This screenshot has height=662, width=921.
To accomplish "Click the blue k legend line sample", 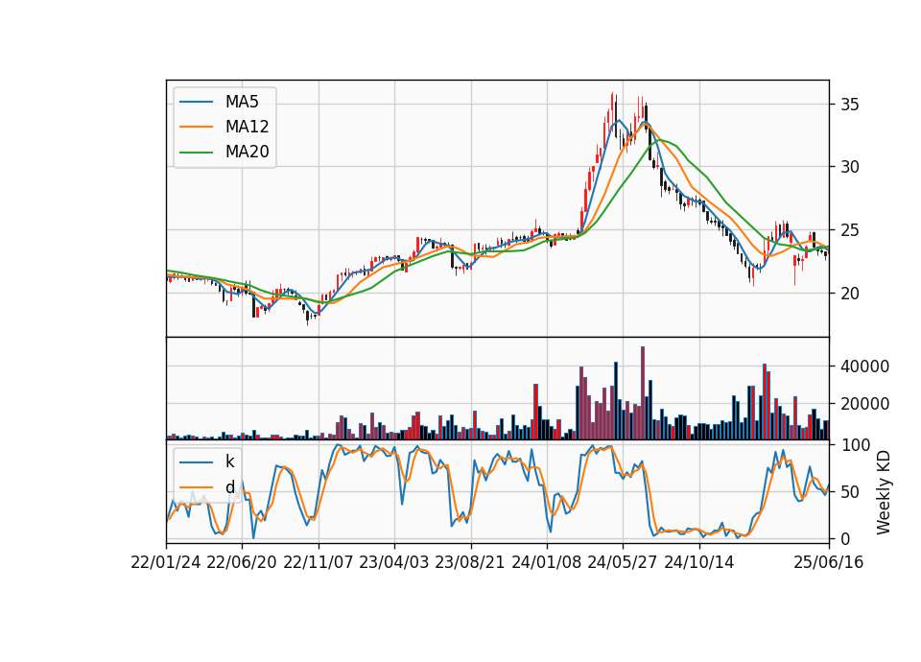I will (196, 462).
